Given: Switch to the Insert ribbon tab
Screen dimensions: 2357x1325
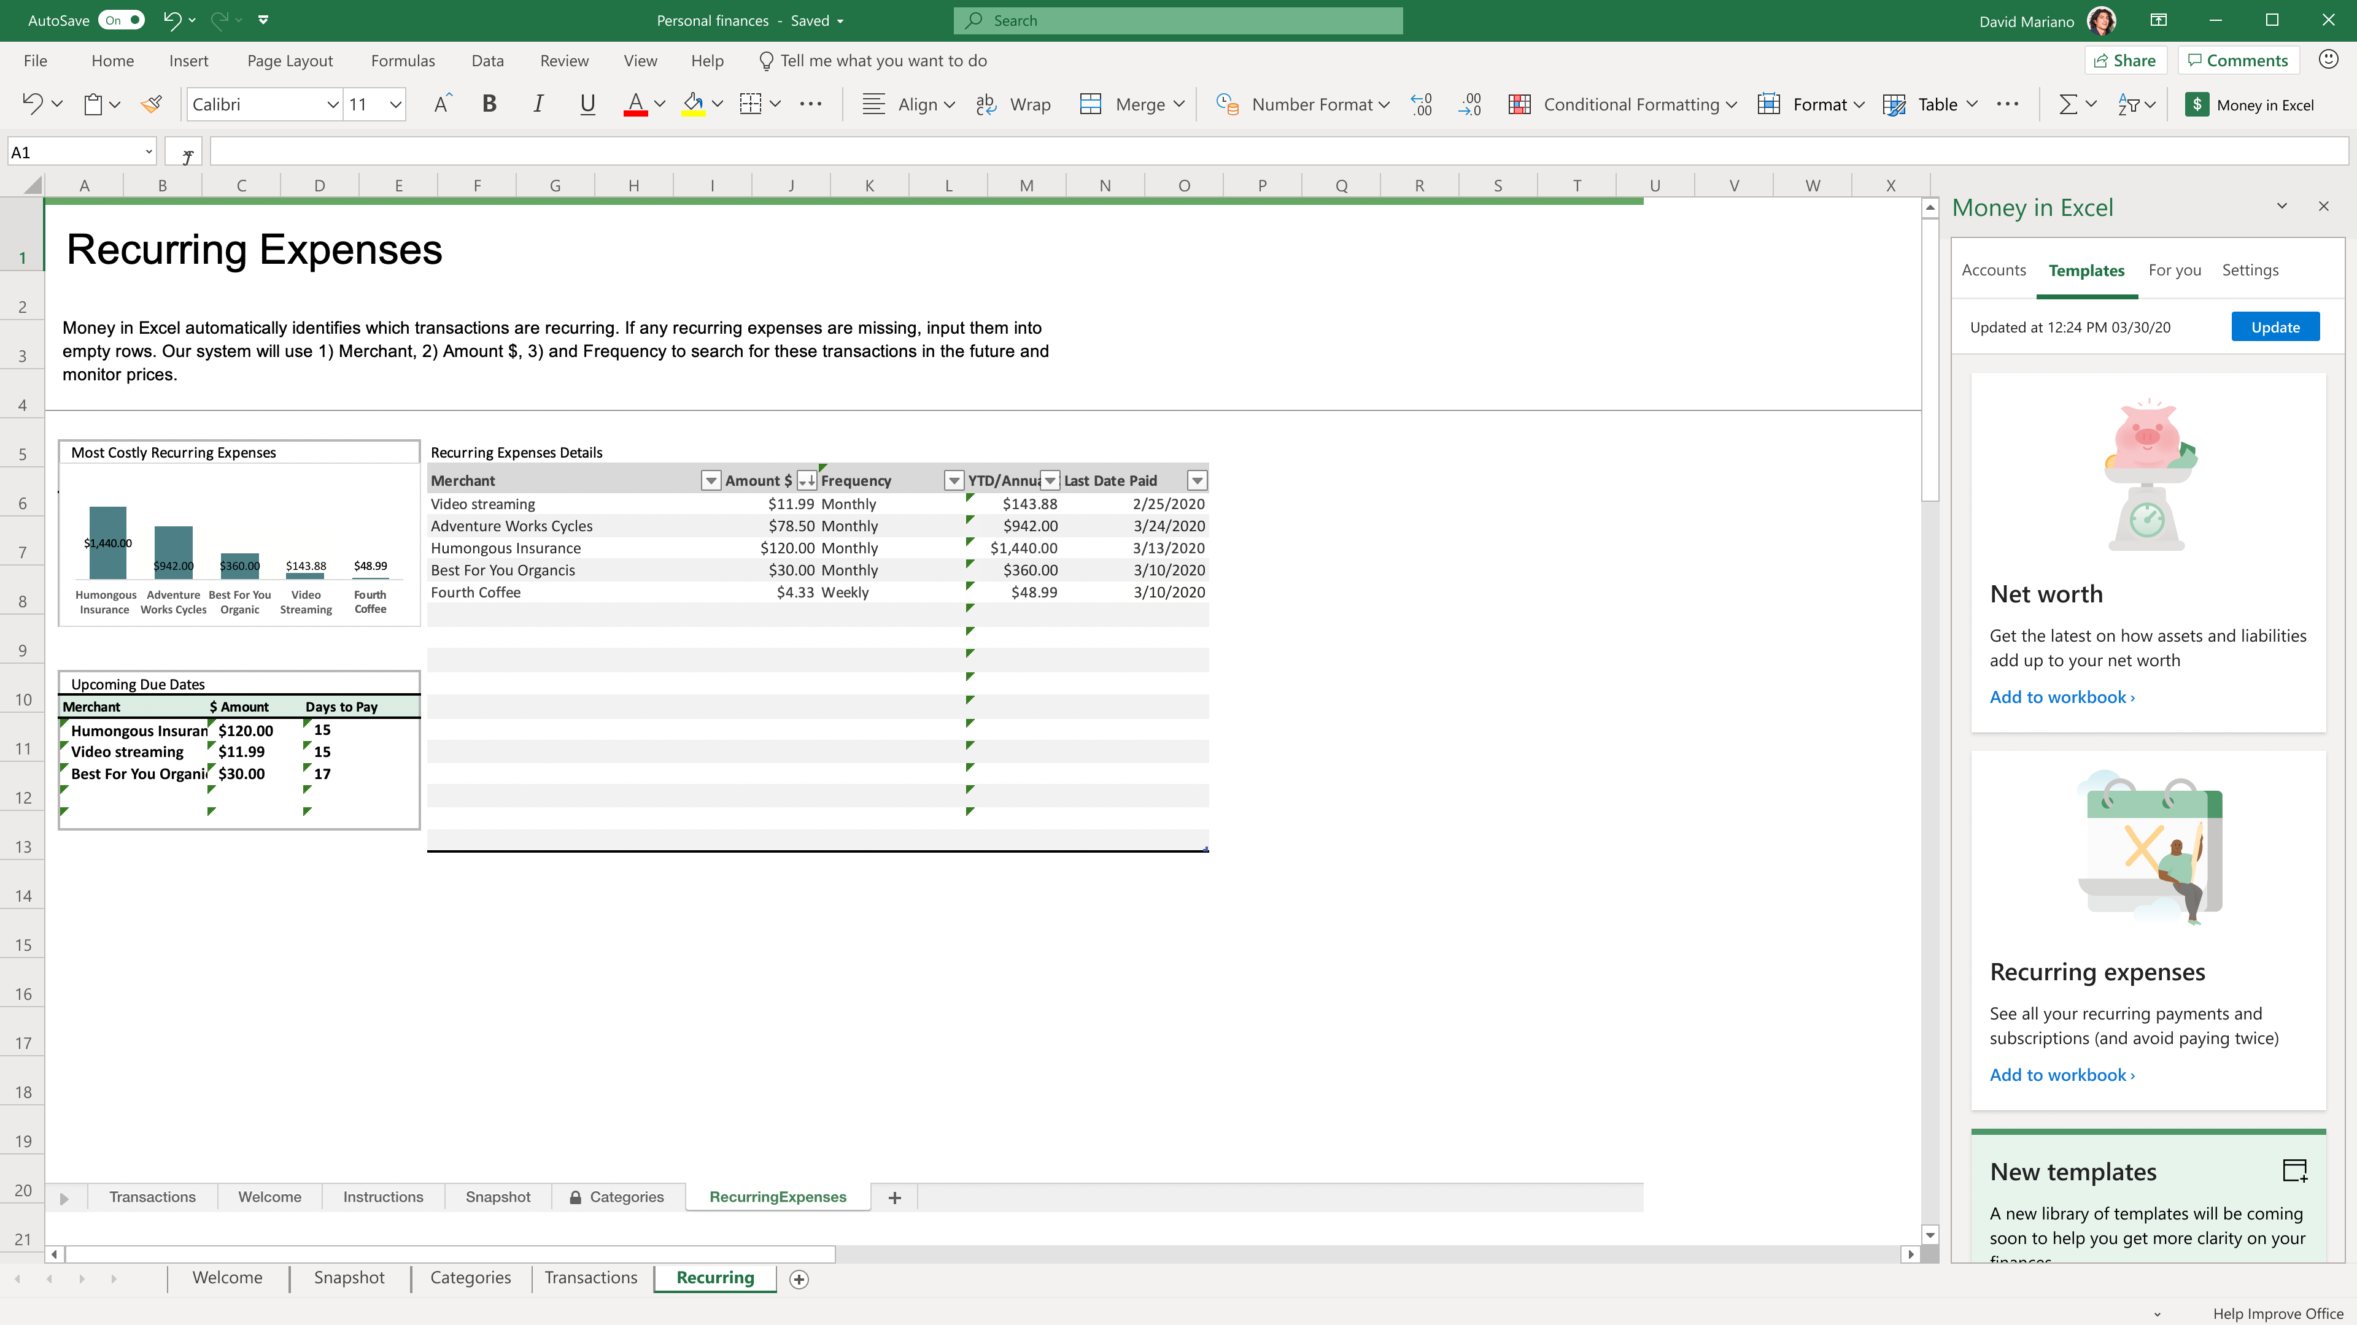Looking at the screenshot, I should click(x=188, y=60).
